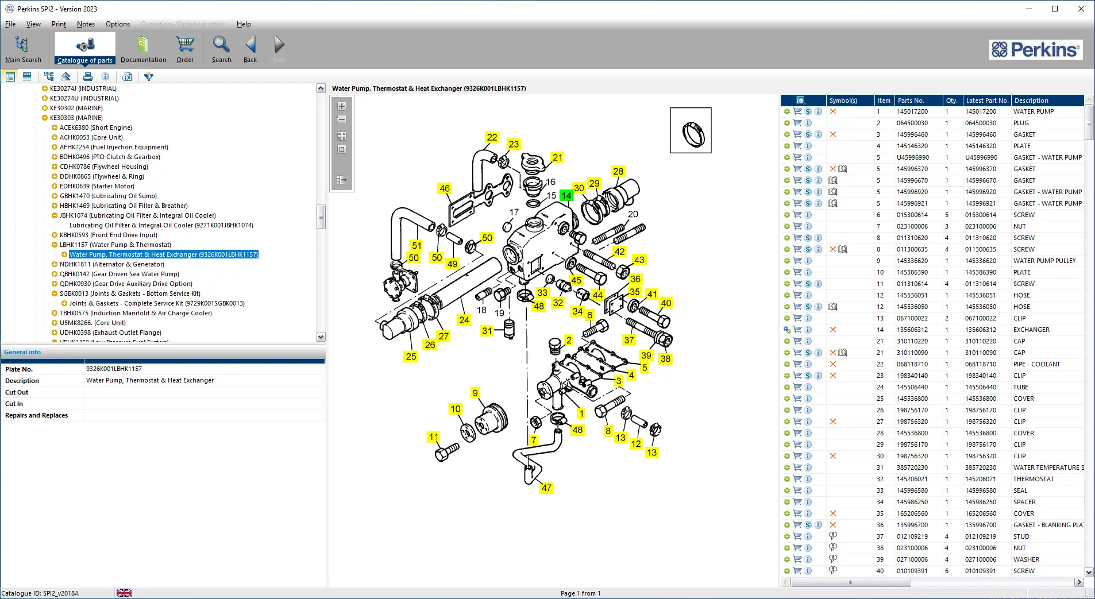Click callout number 31 on the diagram
1095x599 pixels.
487,331
